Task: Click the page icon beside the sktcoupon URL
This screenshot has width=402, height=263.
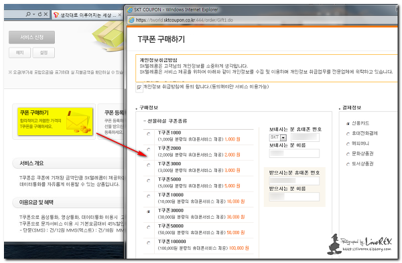Action: (x=131, y=20)
